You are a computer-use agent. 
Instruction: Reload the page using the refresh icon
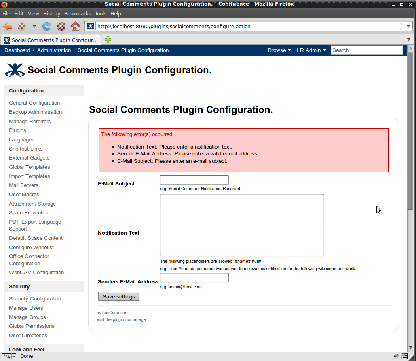(x=47, y=26)
